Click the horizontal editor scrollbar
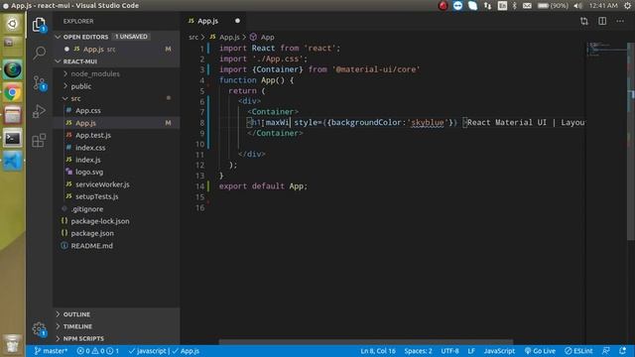The image size is (635, 357). (366, 342)
